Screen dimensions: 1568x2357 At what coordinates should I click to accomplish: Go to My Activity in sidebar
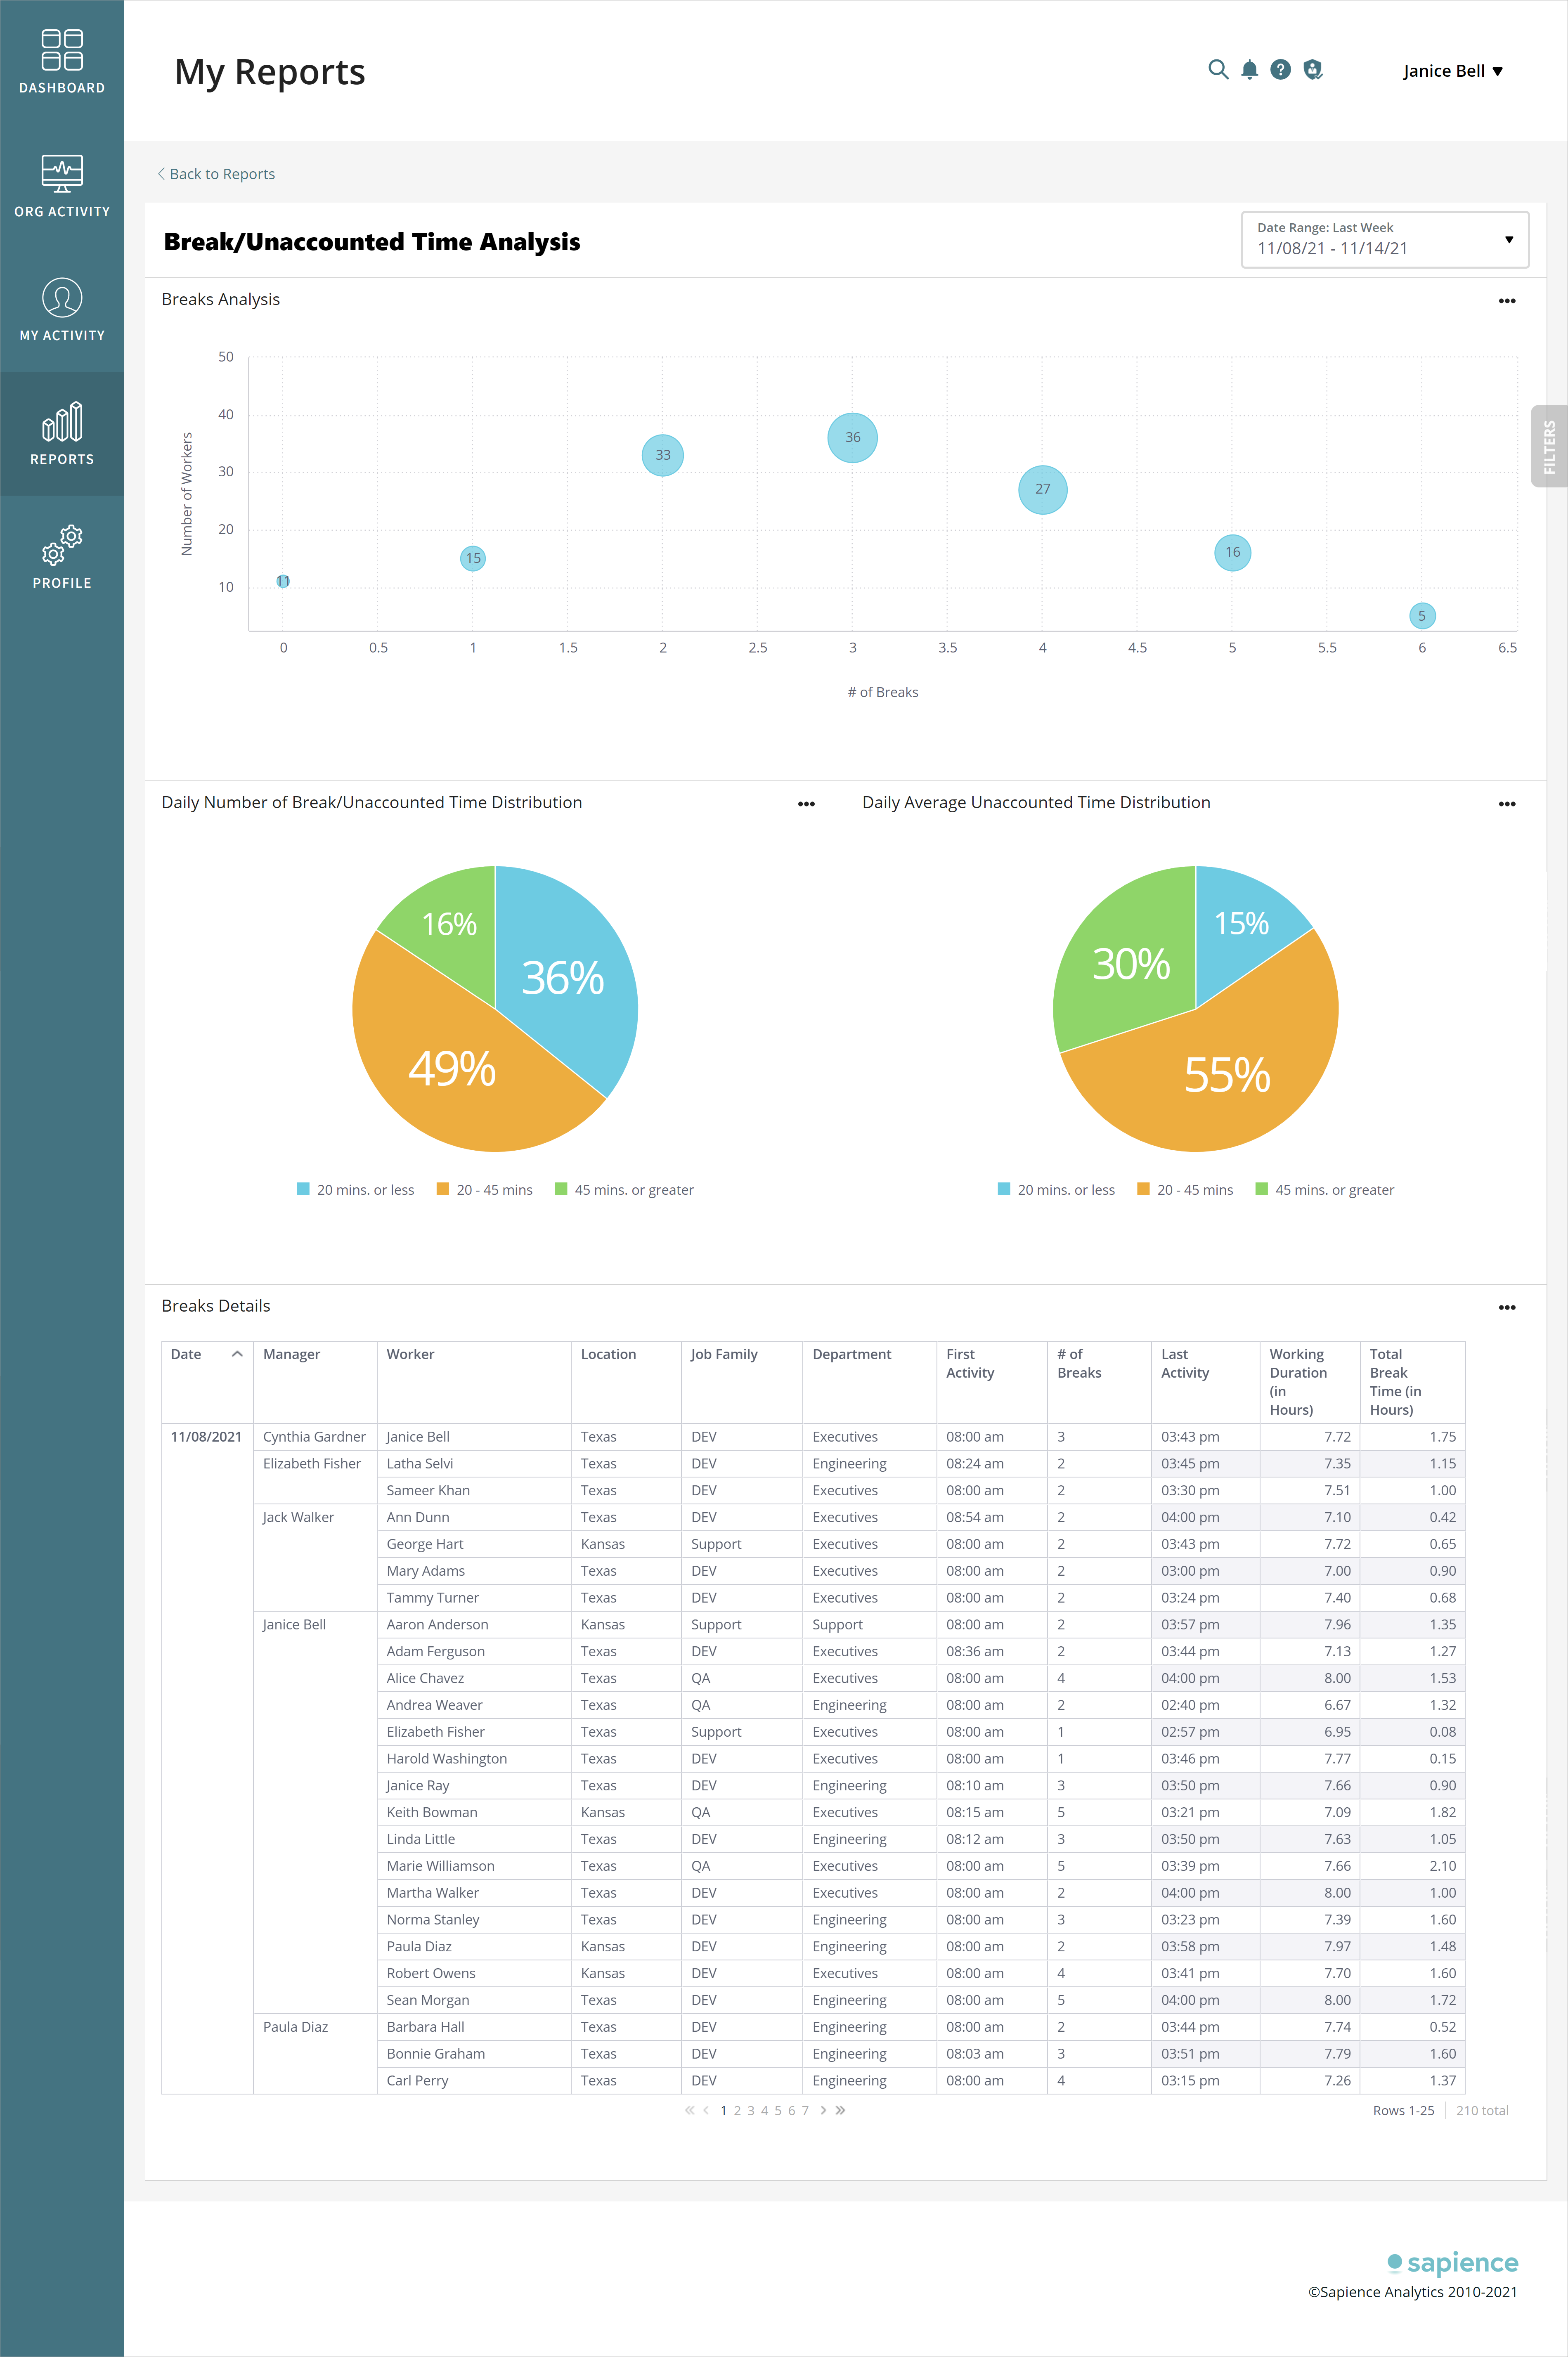click(62, 310)
